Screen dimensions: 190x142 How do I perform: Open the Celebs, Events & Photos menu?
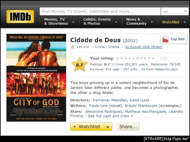(101, 21)
